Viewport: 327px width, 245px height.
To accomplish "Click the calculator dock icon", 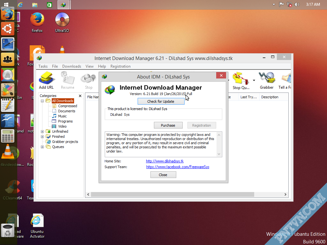I will (x=8, y=136).
